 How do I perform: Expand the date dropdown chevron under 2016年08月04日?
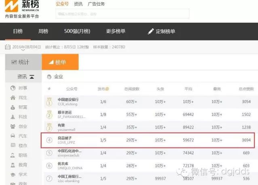pyautogui.click(x=23, y=50)
